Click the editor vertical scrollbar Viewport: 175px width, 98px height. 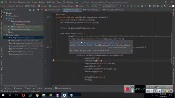(x=171, y=48)
